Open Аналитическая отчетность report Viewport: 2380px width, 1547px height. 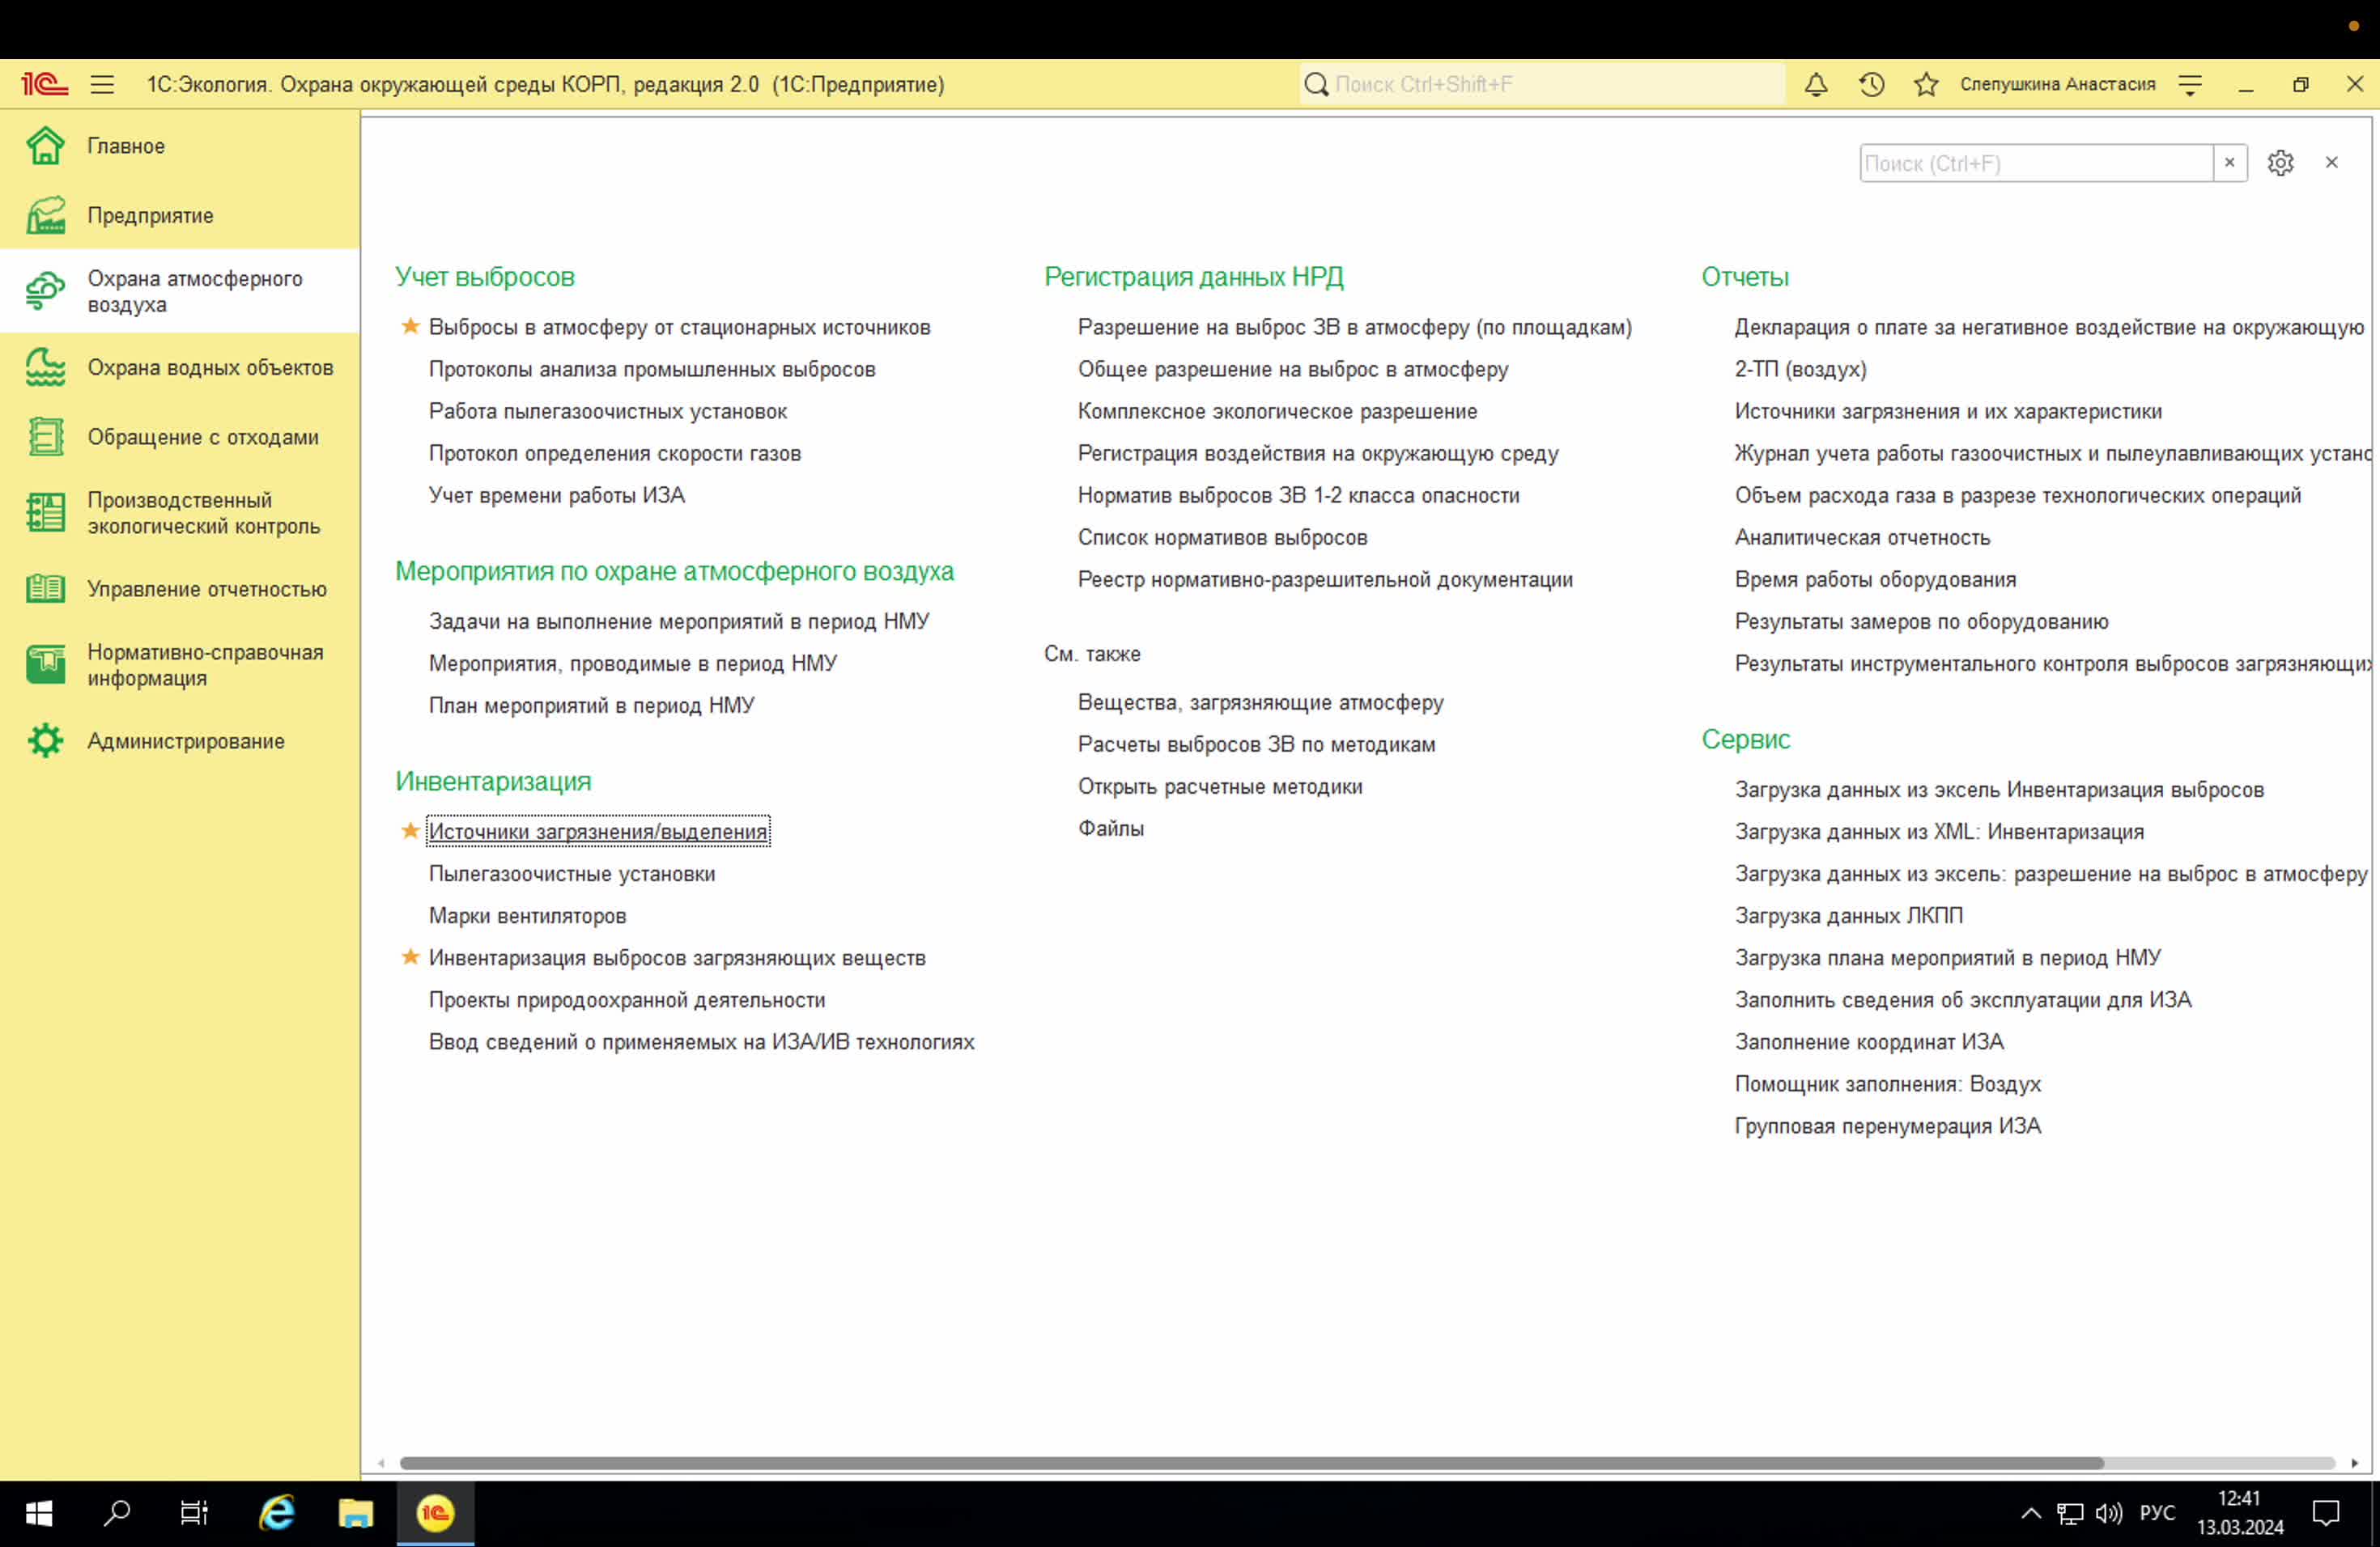tap(1862, 536)
